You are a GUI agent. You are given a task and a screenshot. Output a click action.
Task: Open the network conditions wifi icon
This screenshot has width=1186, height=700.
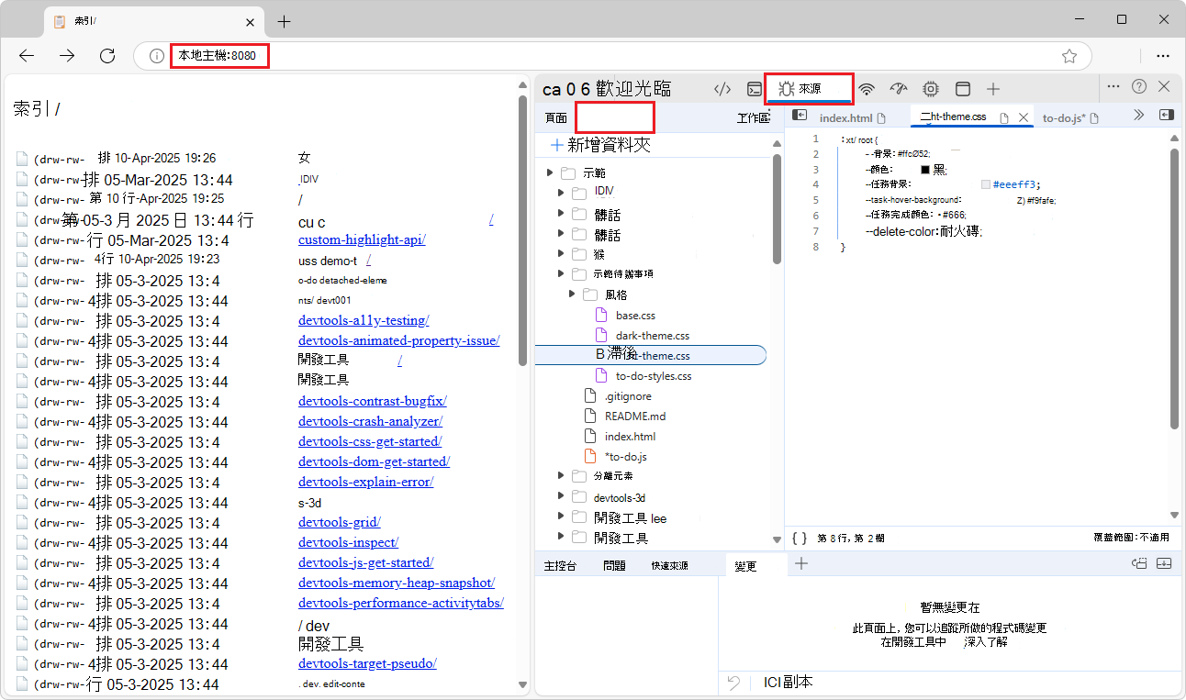866,88
